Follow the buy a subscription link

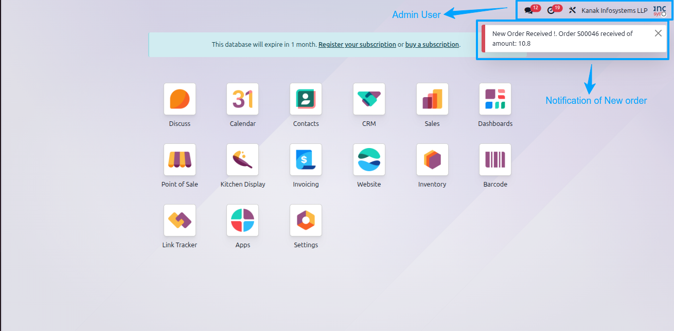tap(432, 45)
